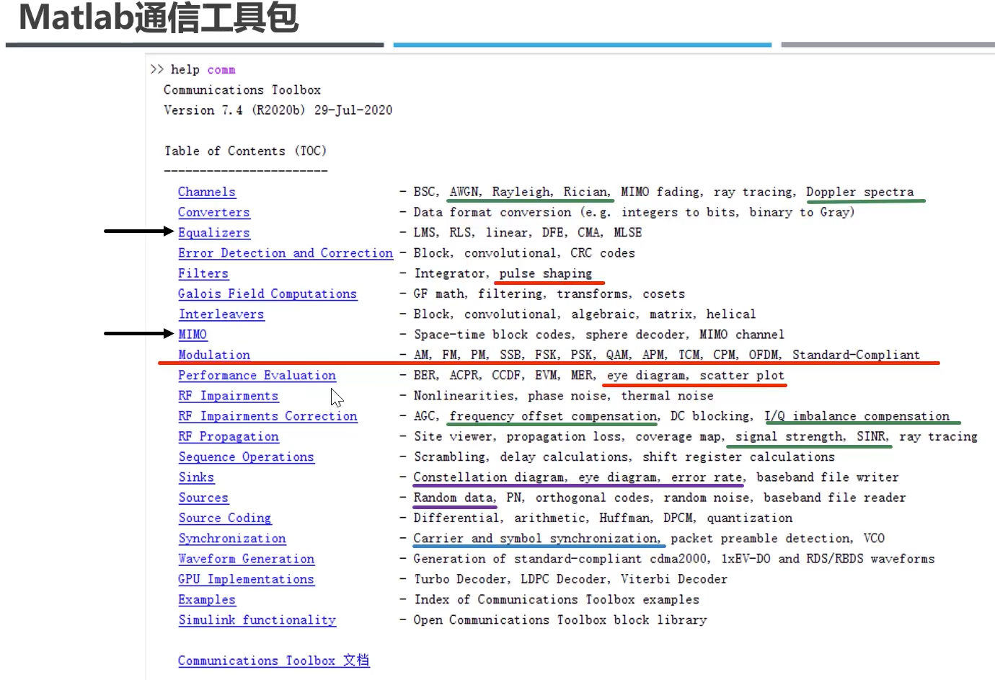Click 'I/Q imbalance compensation' text

tap(857, 416)
